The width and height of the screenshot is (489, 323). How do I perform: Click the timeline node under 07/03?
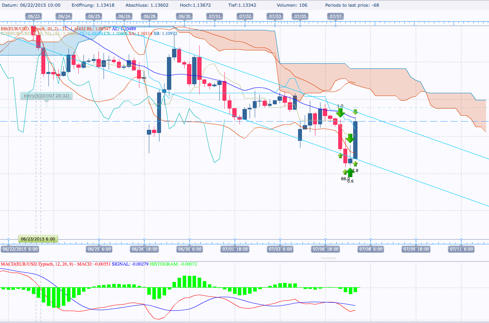tap(280, 239)
